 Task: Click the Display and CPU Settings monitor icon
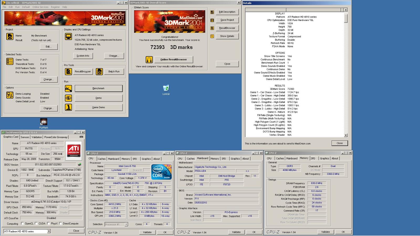[x=68, y=36]
